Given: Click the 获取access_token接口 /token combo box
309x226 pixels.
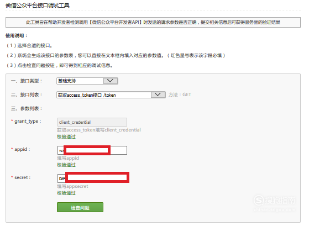Looking at the screenshot, I should (111, 95).
